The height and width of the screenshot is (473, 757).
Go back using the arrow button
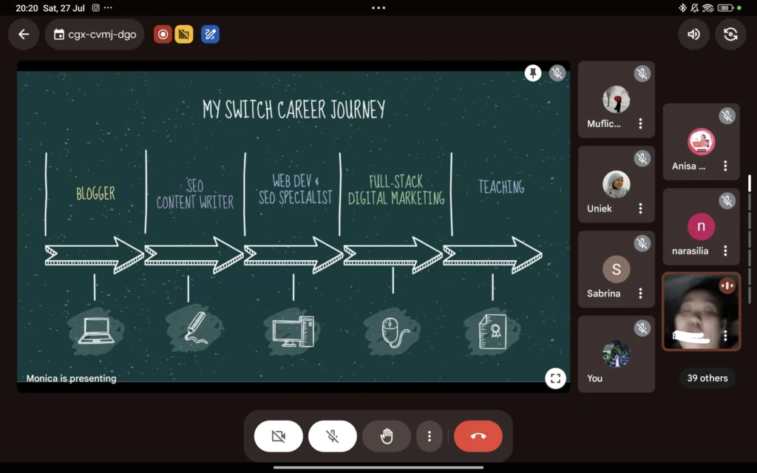(24, 34)
